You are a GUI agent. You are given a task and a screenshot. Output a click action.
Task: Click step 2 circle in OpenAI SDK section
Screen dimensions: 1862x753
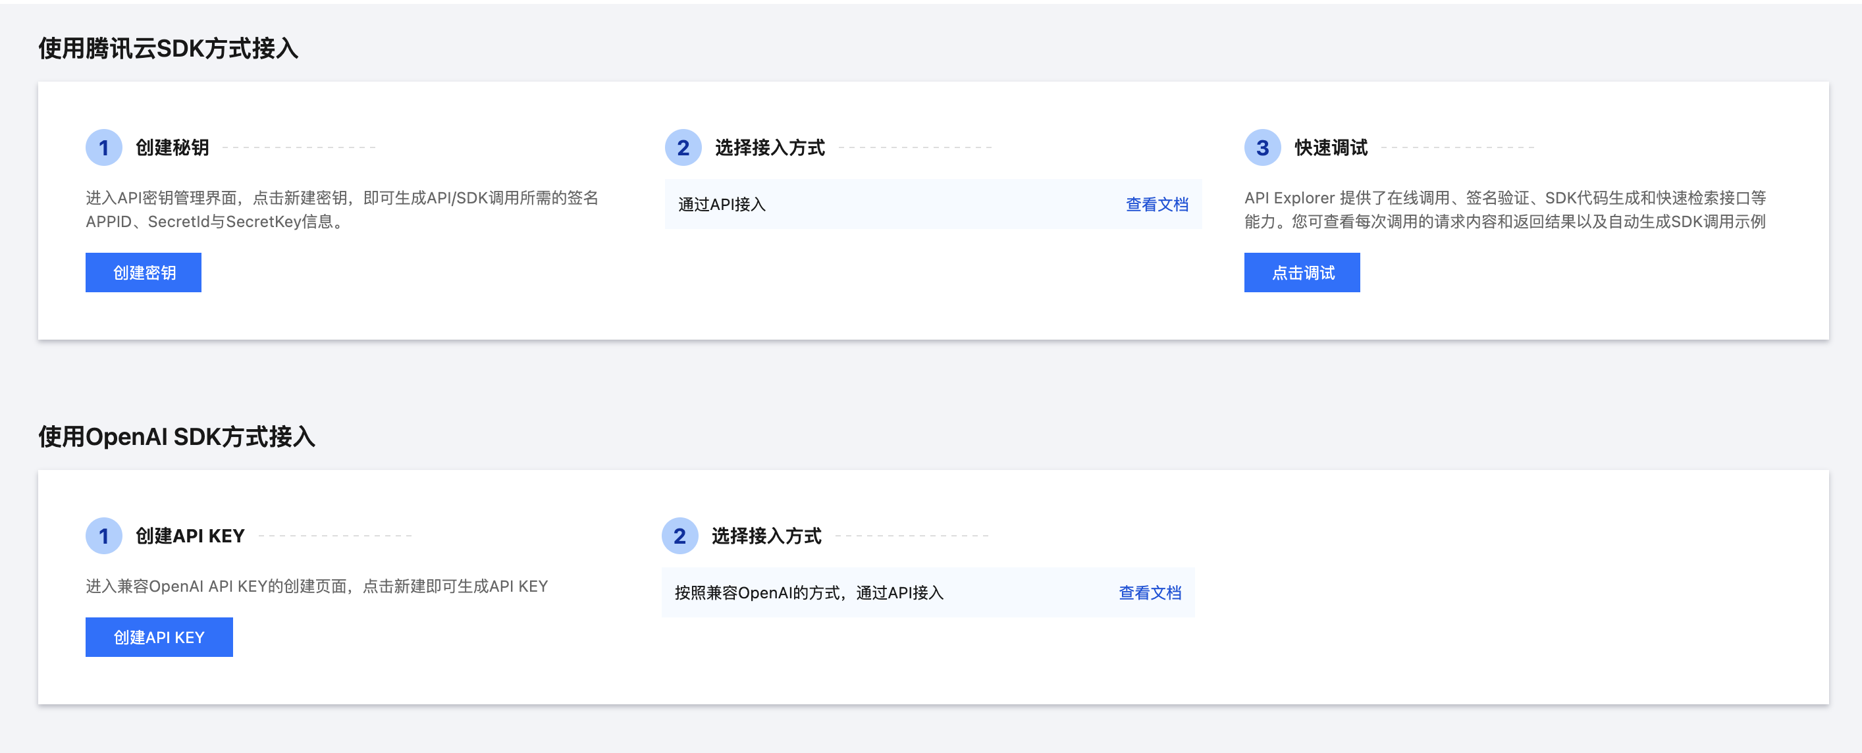click(679, 536)
